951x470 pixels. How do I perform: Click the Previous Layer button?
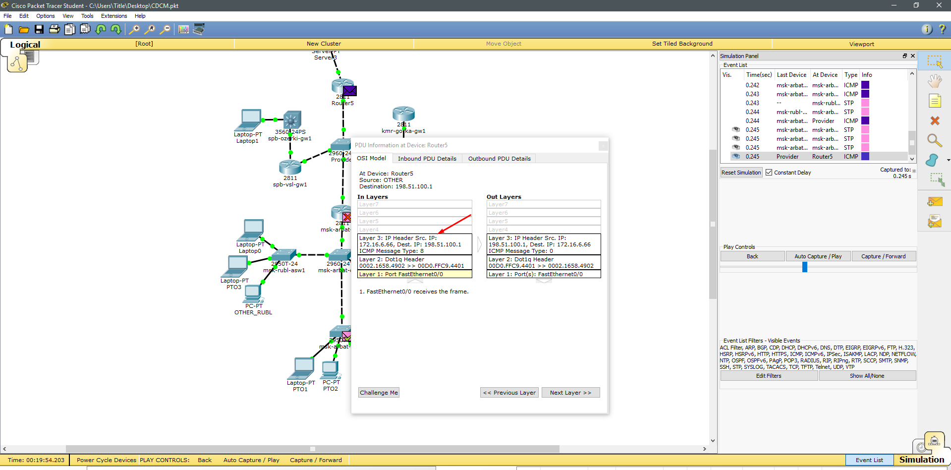point(509,393)
